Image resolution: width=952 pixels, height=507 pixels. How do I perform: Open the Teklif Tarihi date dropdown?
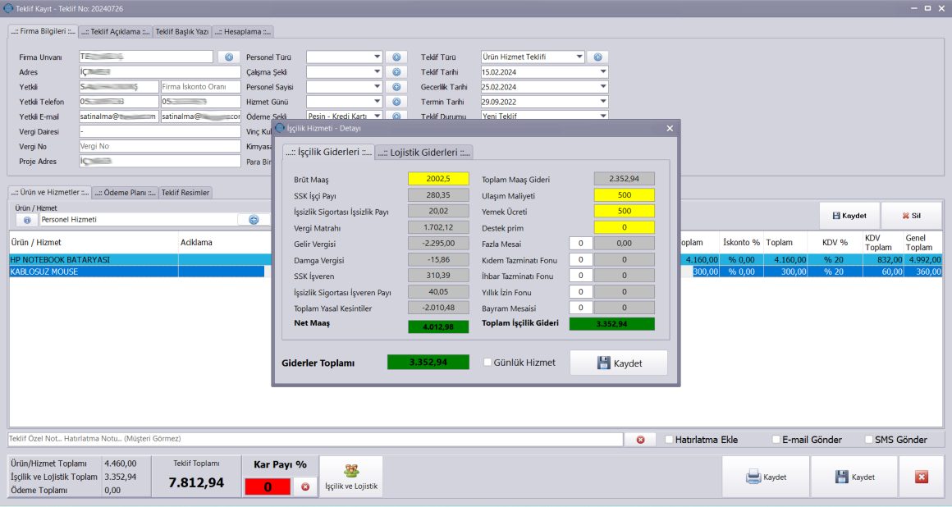[x=603, y=72]
